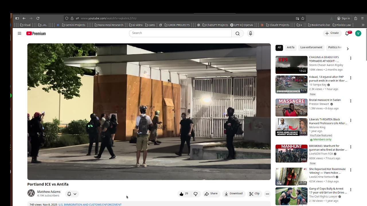The width and height of the screenshot is (367, 206).
Task: Dislike the video with thumbs down
Action: coord(196,194)
